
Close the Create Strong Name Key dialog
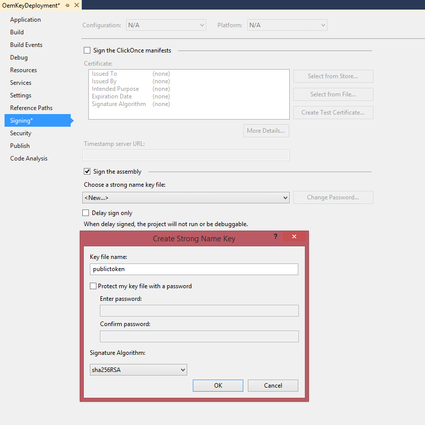point(294,236)
